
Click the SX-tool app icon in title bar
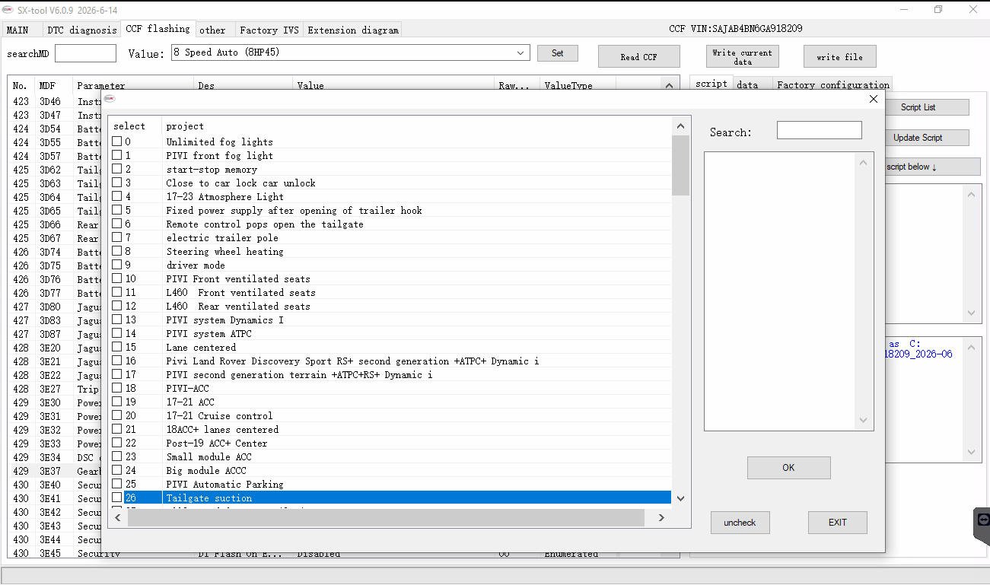pos(8,9)
